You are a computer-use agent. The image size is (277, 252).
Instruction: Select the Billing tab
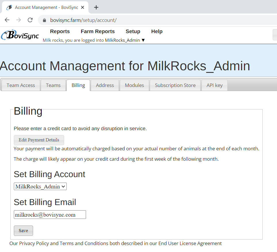pyautogui.click(x=78, y=85)
